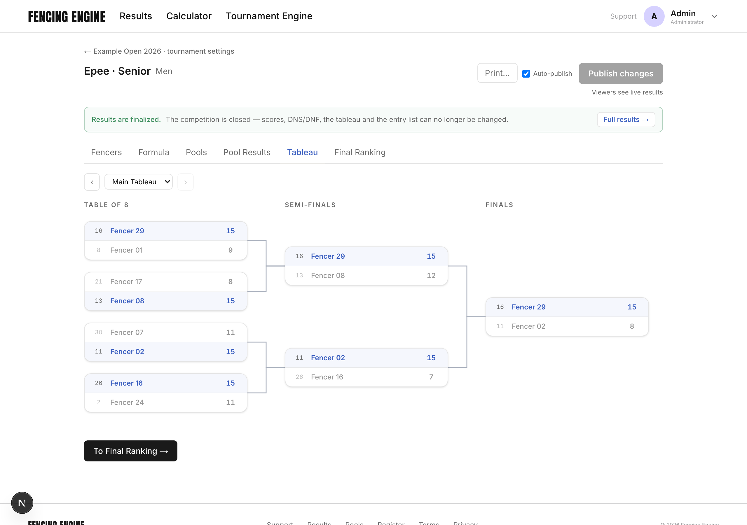Go back to Example Open 2026 settings
Screen dimensions: 747x525
tap(159, 51)
